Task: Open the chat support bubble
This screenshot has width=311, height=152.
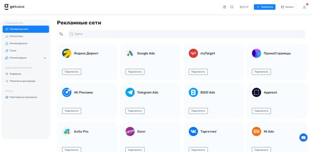Action: pyautogui.click(x=303, y=138)
